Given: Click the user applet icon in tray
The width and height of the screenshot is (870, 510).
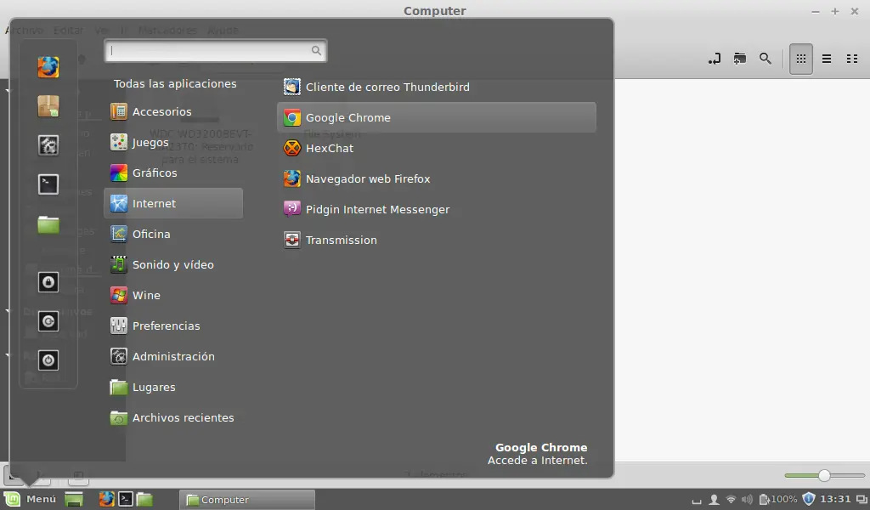Looking at the screenshot, I should pyautogui.click(x=714, y=500).
